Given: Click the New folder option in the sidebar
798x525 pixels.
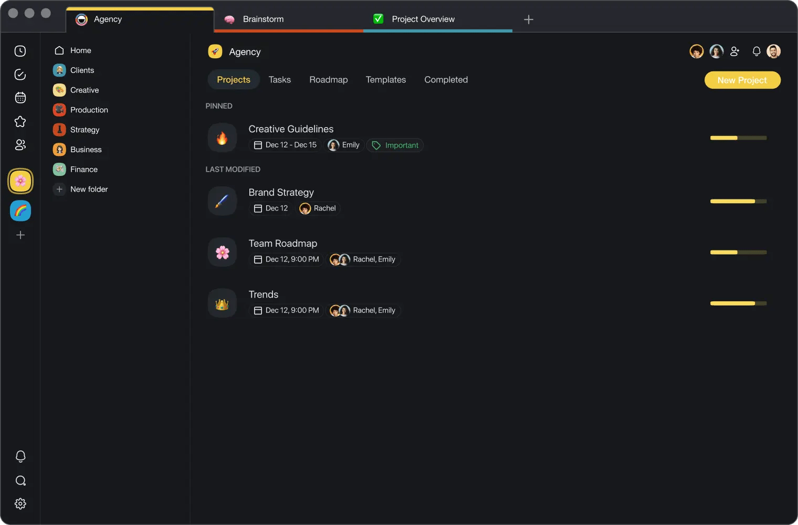Looking at the screenshot, I should tap(88, 189).
